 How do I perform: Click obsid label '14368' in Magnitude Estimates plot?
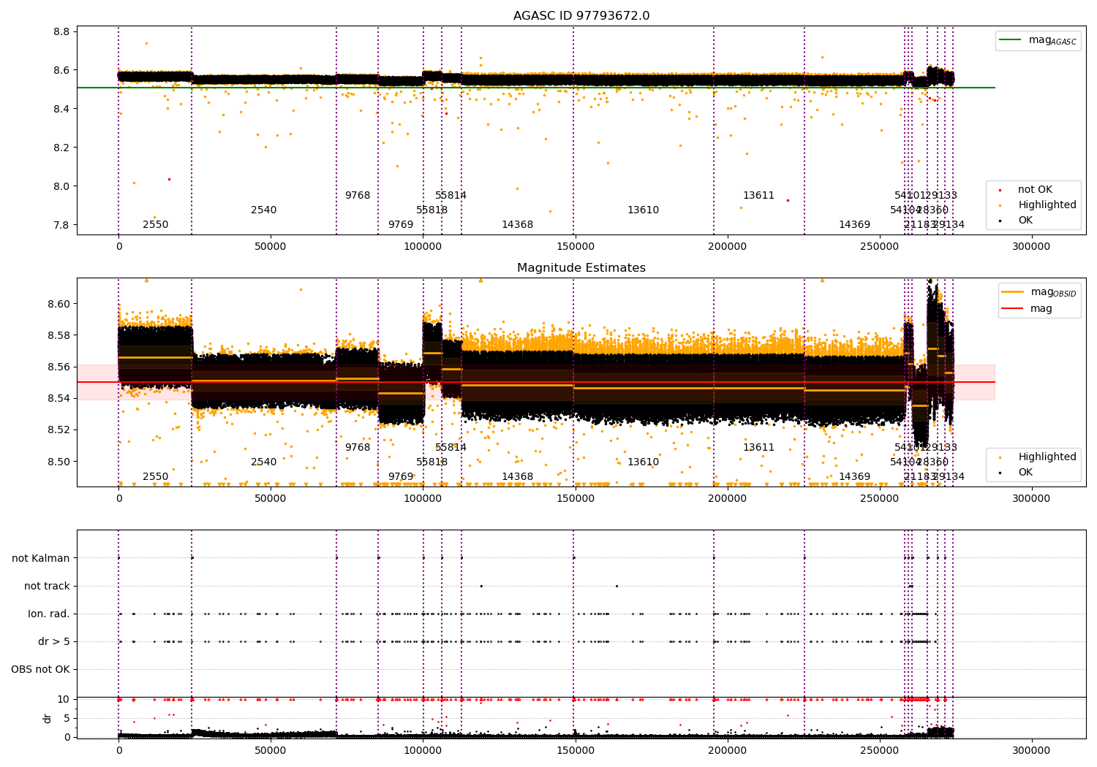(x=518, y=477)
